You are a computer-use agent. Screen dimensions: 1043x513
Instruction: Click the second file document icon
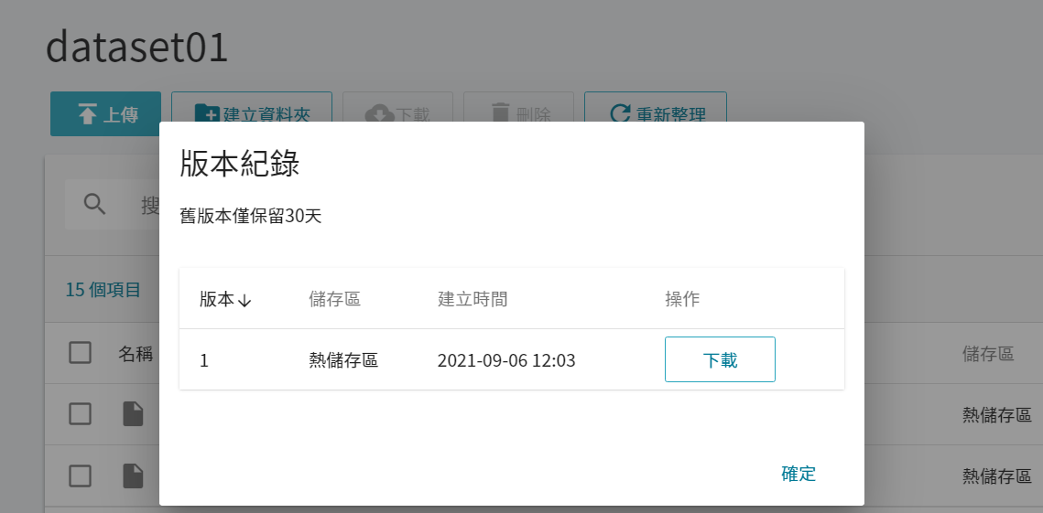(133, 476)
